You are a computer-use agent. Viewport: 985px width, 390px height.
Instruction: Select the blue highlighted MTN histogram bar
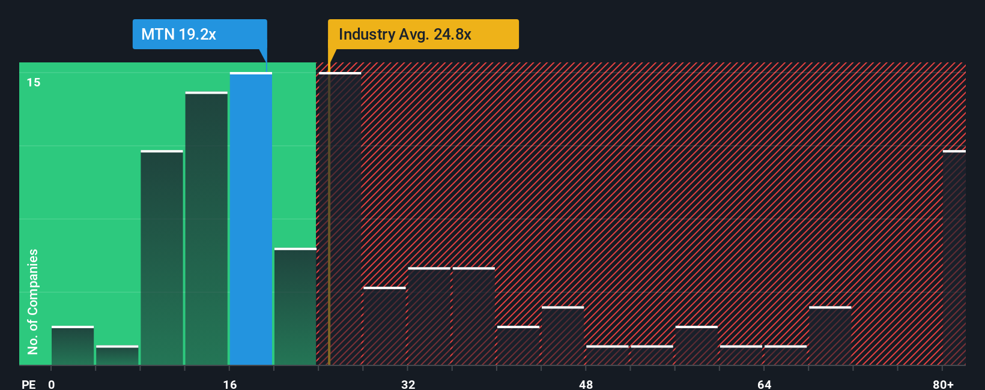251,219
